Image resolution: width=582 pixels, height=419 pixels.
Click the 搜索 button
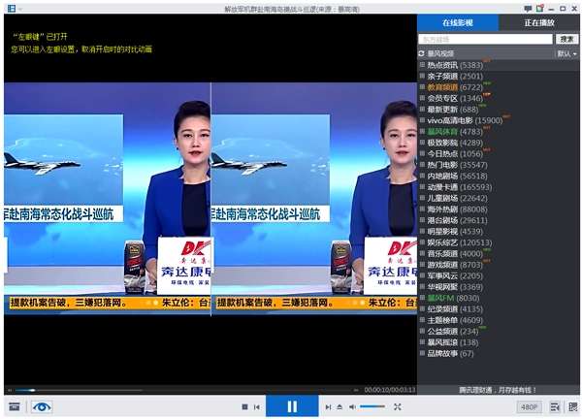pos(567,39)
